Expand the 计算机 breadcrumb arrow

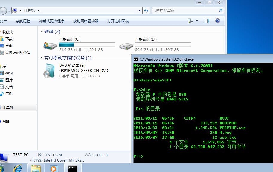39,11
